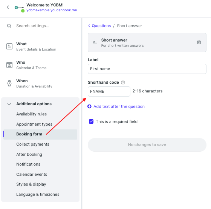Open ycbmexample.youcanbook.me link

52,10
